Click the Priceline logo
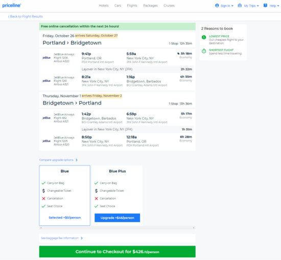 [12, 6]
